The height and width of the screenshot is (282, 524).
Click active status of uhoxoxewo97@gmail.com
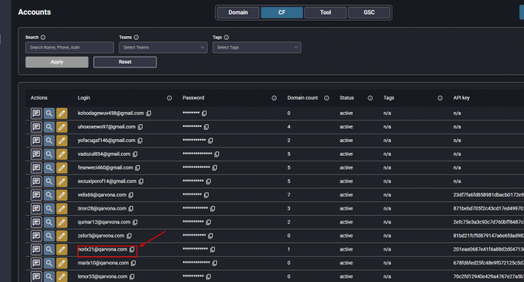click(x=346, y=127)
